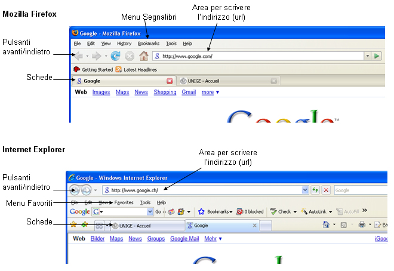The width and height of the screenshot is (394, 271).
Task: Click Firefox URL field showing google.com
Action: pos(258,56)
